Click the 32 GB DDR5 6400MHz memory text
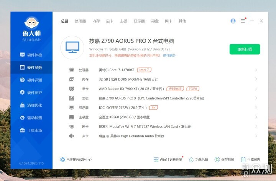 click(129, 80)
